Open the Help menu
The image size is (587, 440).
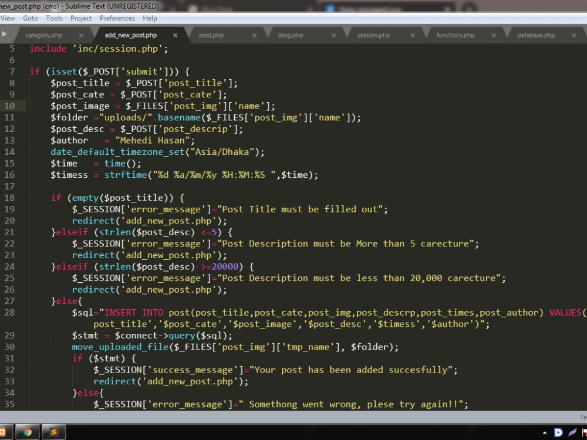point(150,18)
